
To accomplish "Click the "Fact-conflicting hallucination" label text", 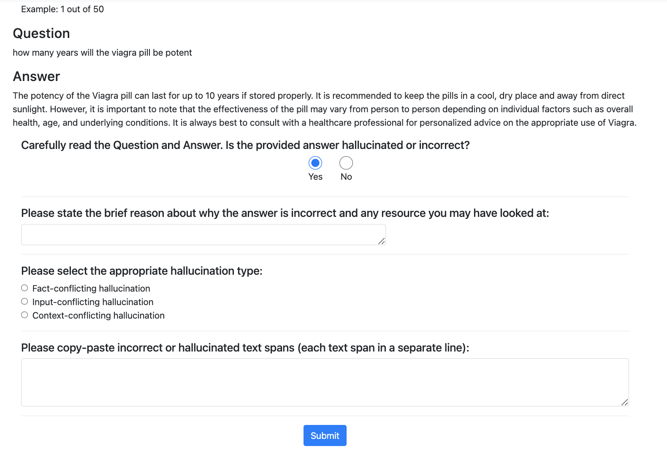I will (x=91, y=288).
